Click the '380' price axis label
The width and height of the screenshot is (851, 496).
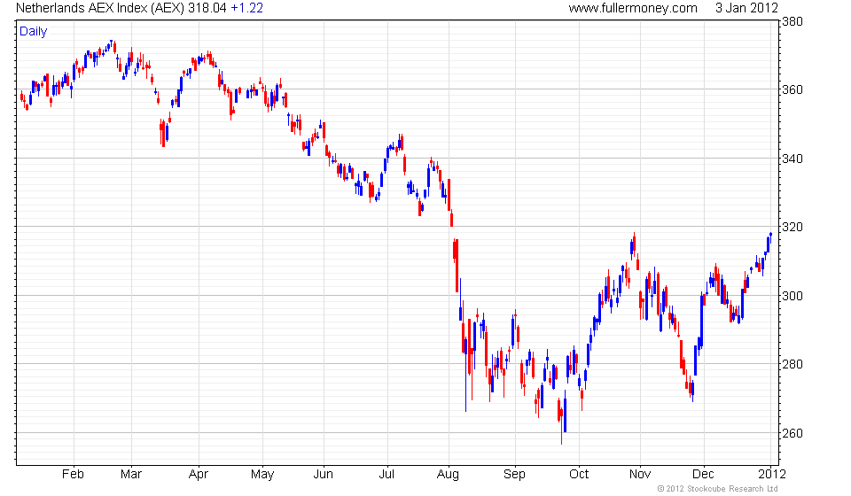[792, 21]
